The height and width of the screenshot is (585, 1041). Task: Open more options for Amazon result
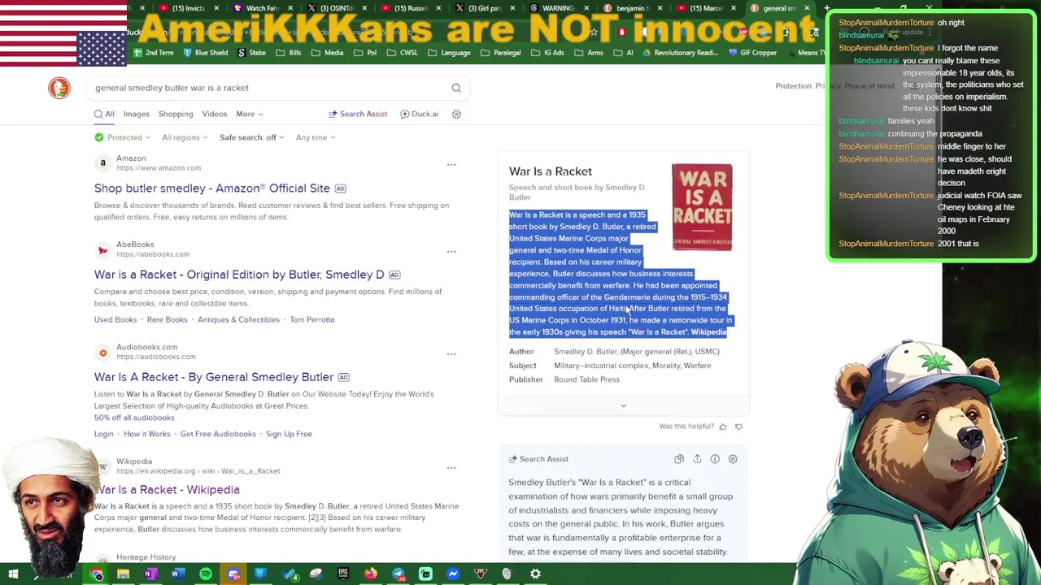(451, 165)
